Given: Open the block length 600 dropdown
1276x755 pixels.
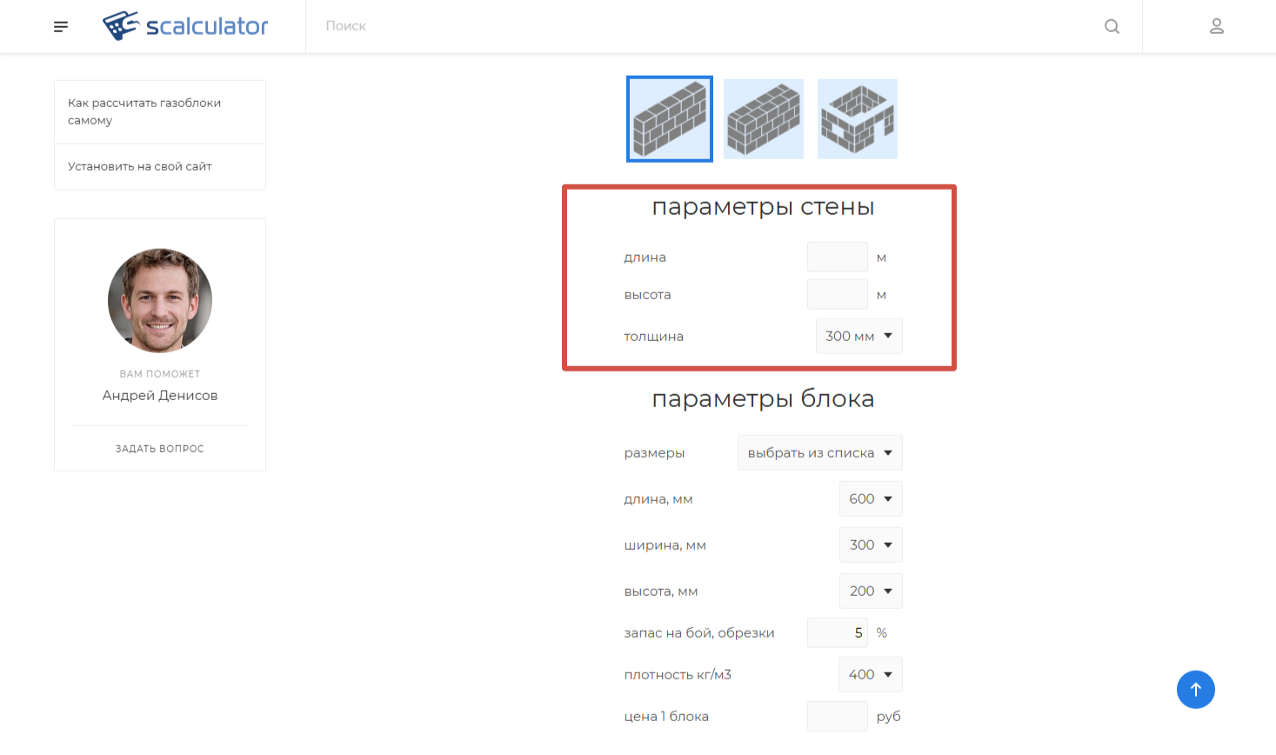Looking at the screenshot, I should pos(870,498).
